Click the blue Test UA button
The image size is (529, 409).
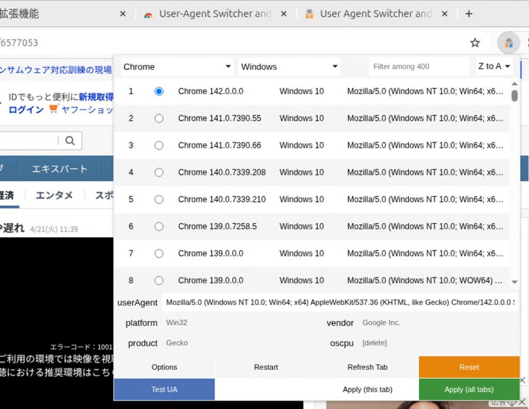pyautogui.click(x=164, y=389)
